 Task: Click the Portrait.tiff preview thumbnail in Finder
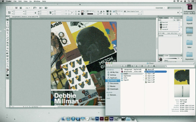182,83
